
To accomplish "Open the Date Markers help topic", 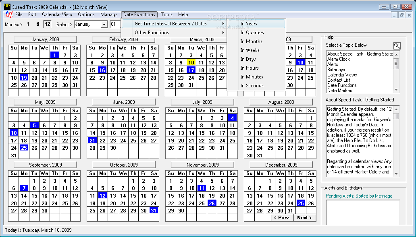I will (x=340, y=90).
